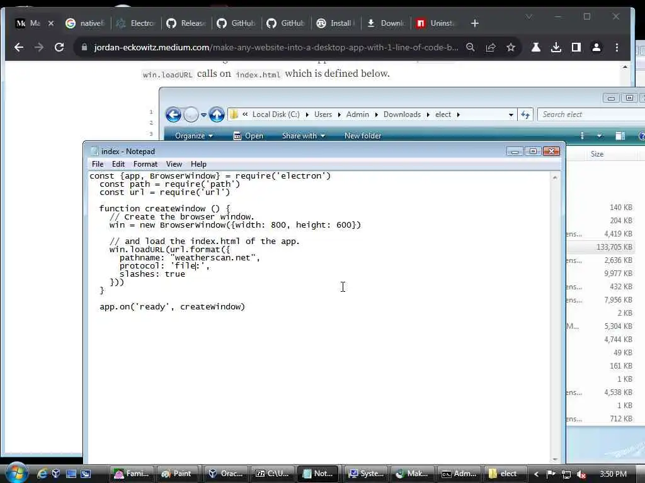Switch to Admin command prompt taskbar button
Image resolution: width=645 pixels, height=483 pixels.
459,474
